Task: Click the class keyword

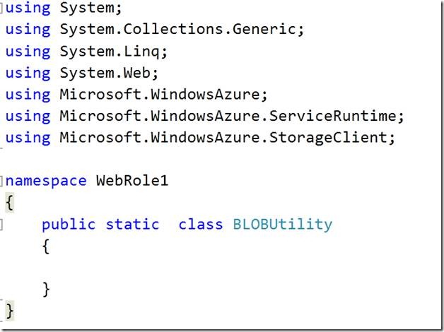Action: tap(201, 225)
